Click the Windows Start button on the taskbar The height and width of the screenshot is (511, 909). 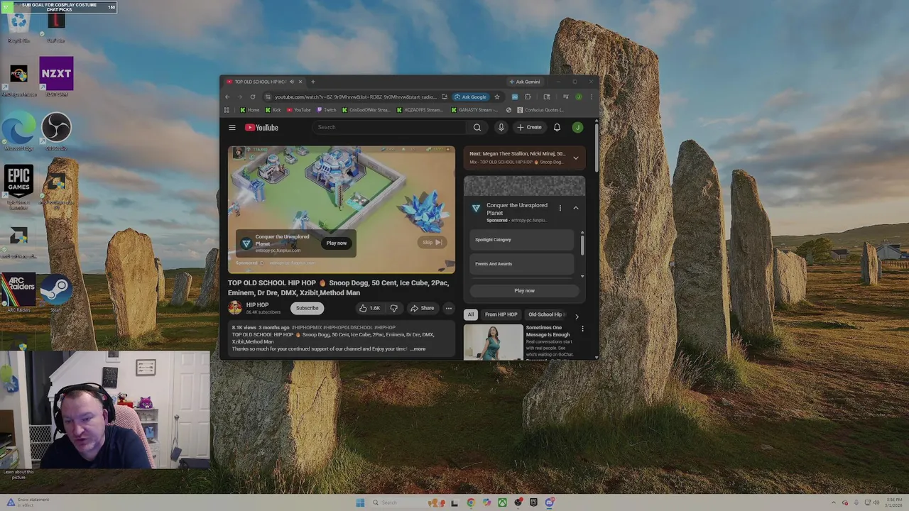tap(360, 502)
